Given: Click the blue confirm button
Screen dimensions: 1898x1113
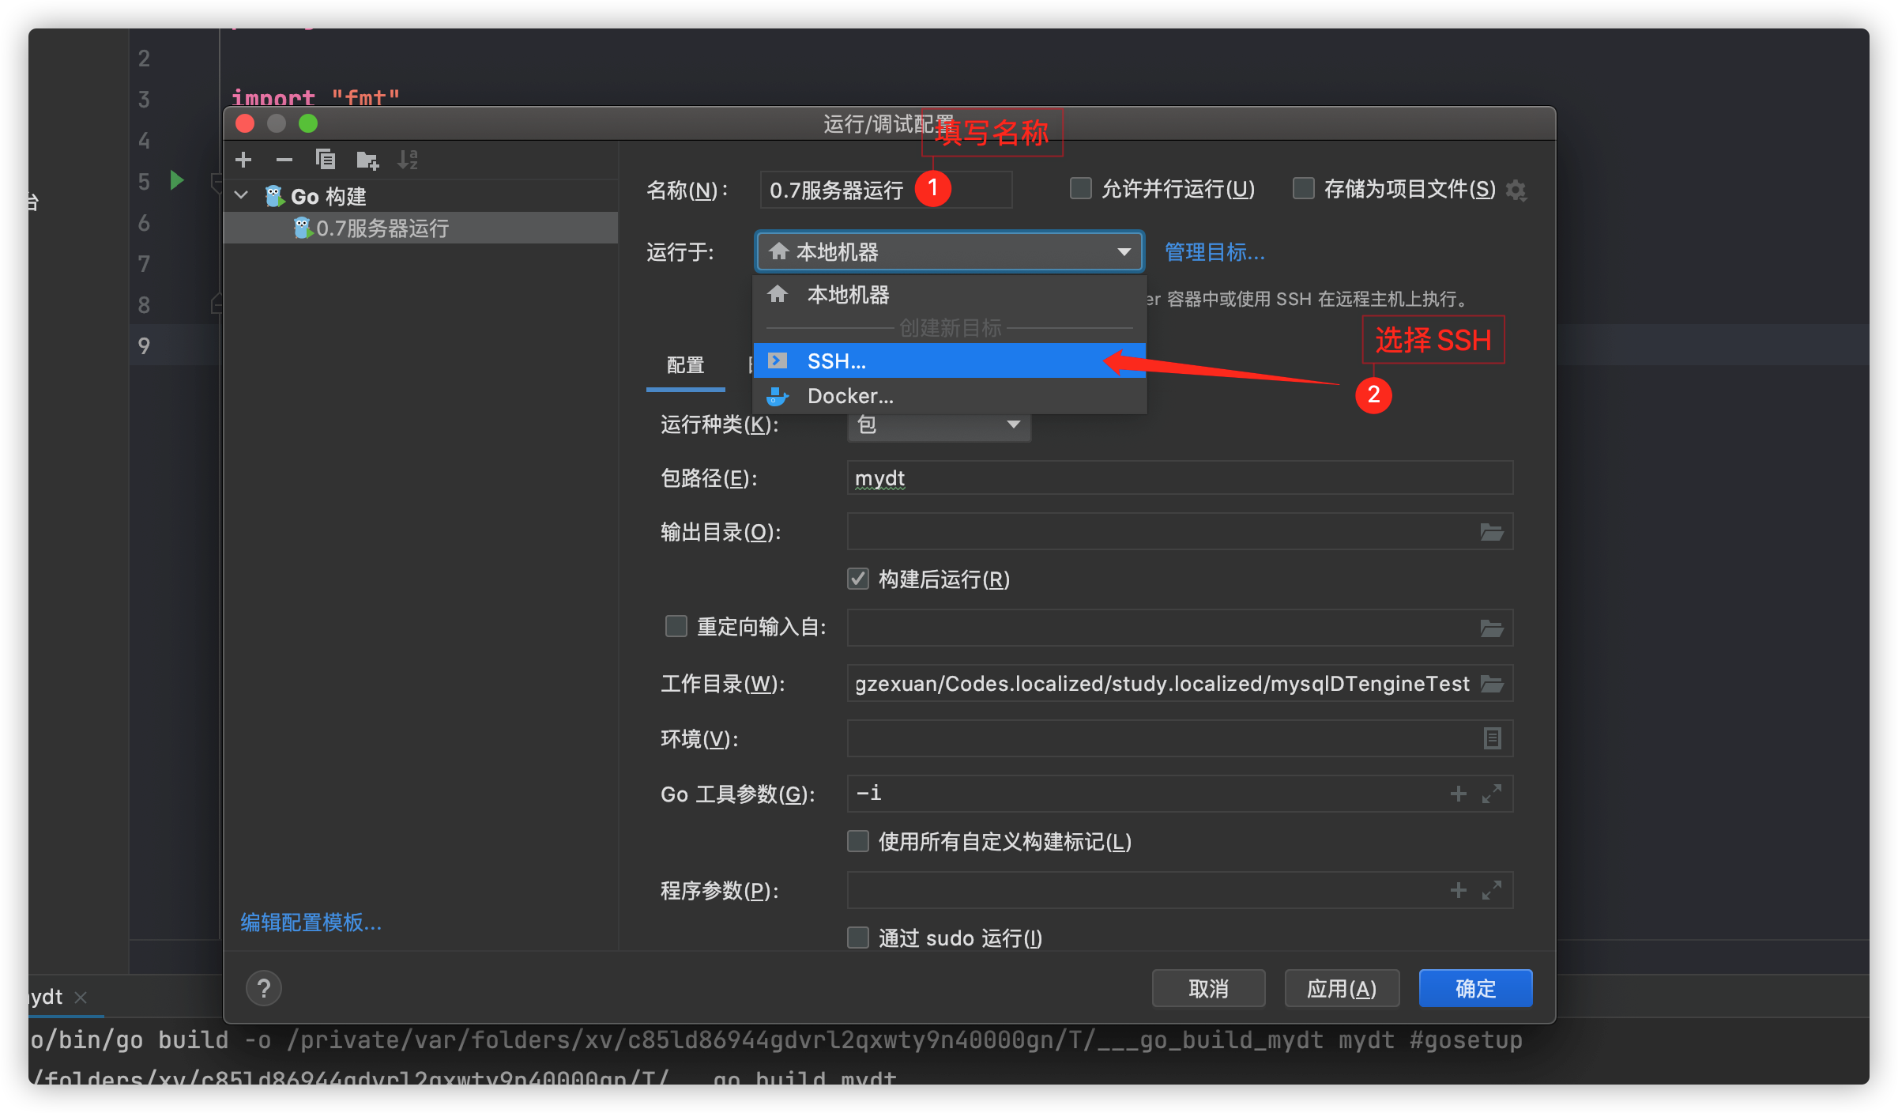Looking at the screenshot, I should point(1474,988).
